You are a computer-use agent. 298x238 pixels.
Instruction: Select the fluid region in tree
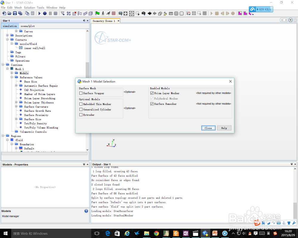tap(19, 140)
